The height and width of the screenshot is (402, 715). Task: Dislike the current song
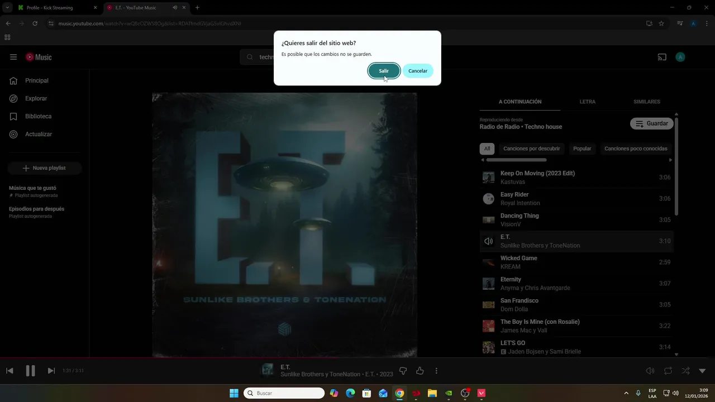coord(403,371)
